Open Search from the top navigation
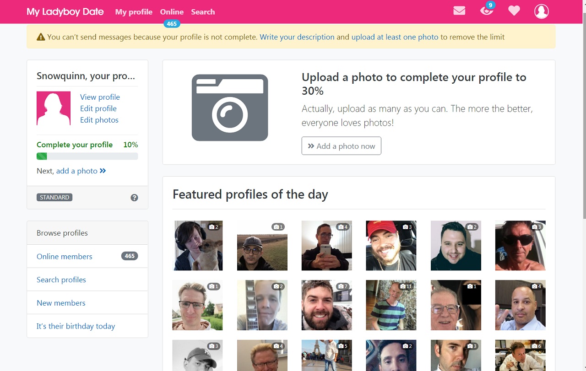The width and height of the screenshot is (586, 371). [203, 12]
